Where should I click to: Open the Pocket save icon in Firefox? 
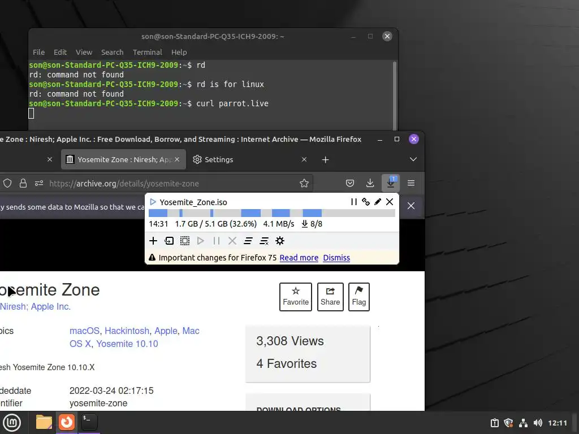click(x=350, y=183)
